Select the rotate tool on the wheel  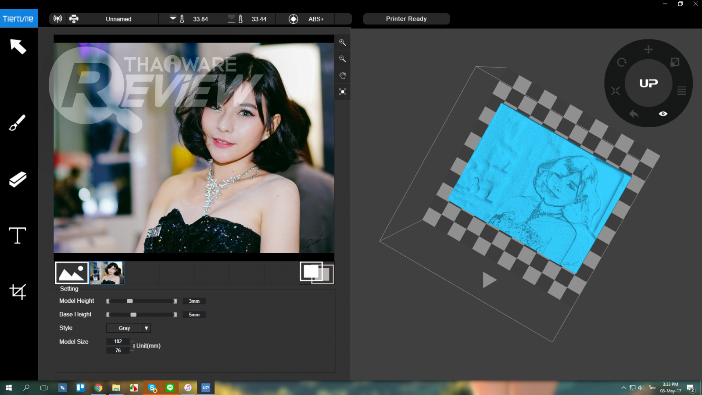[622, 62]
